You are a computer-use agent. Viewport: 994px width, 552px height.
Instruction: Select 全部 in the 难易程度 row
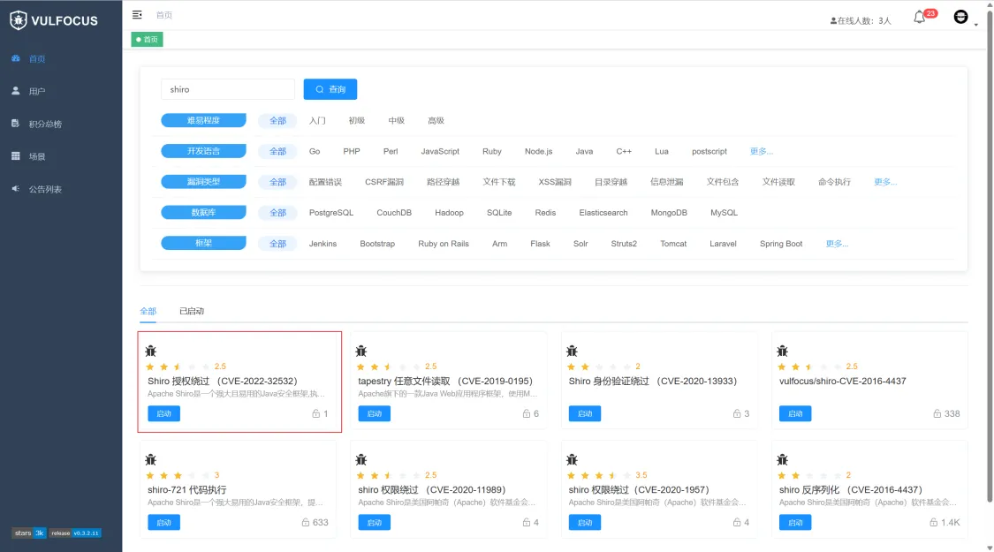tap(277, 120)
